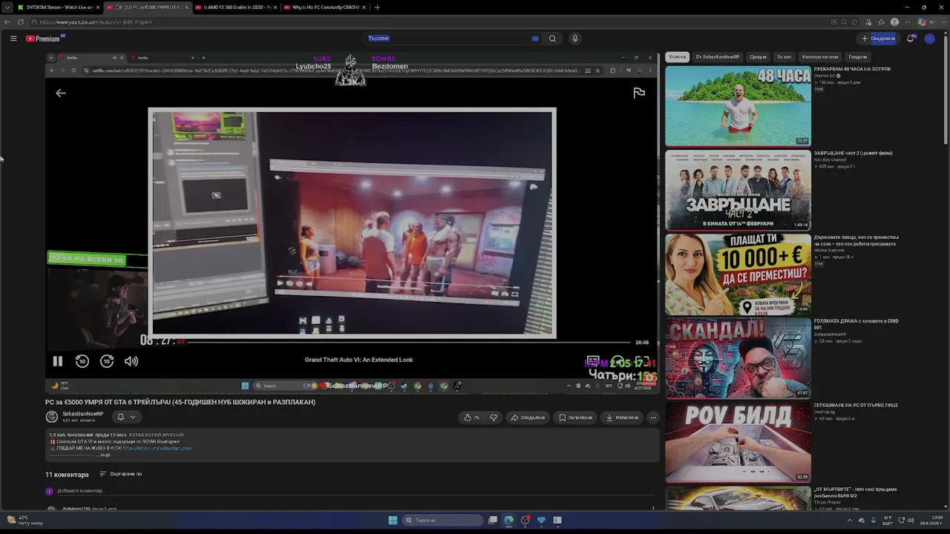Open the Copilot icon in the browser toolbar
This screenshot has height=534, width=950.
(922, 22)
